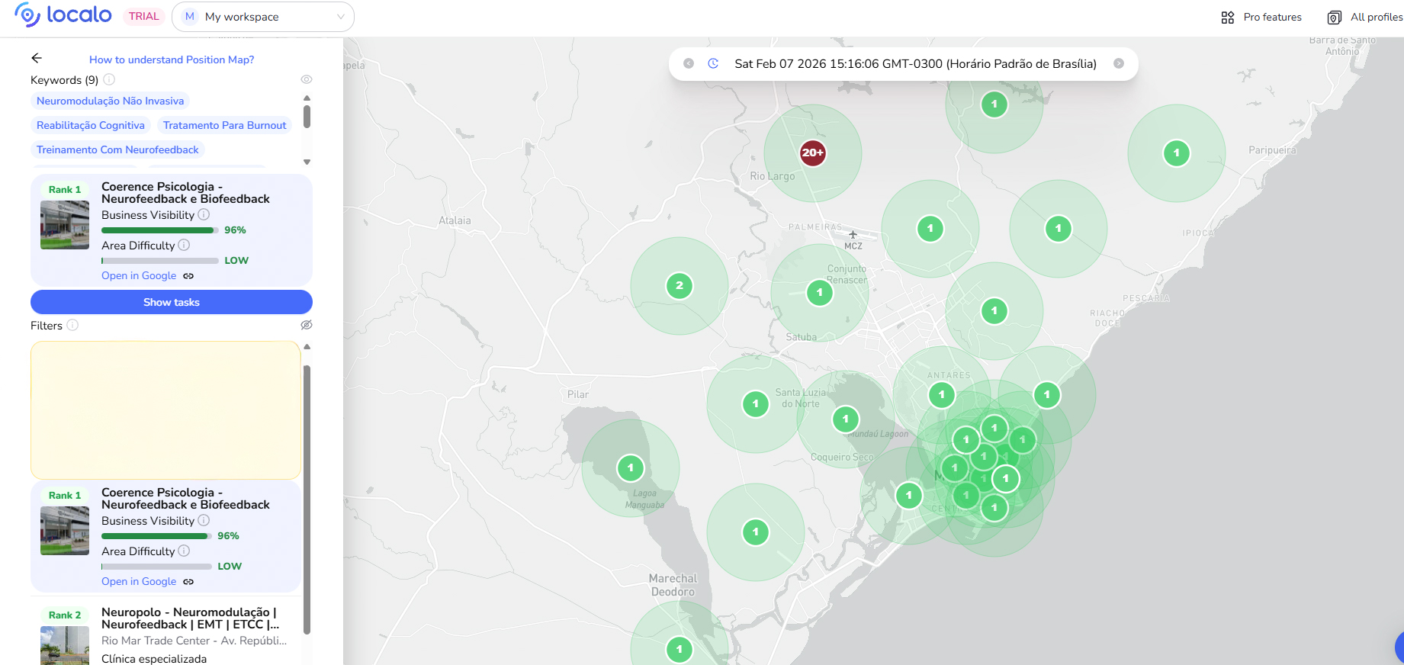Screen dimensions: 1404x665
Task: Click the Keywords info icon
Action: [x=109, y=79]
